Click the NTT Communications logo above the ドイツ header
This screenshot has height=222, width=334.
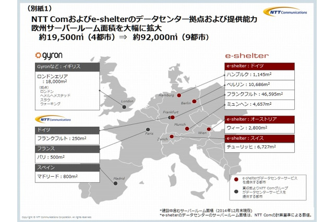(53, 119)
